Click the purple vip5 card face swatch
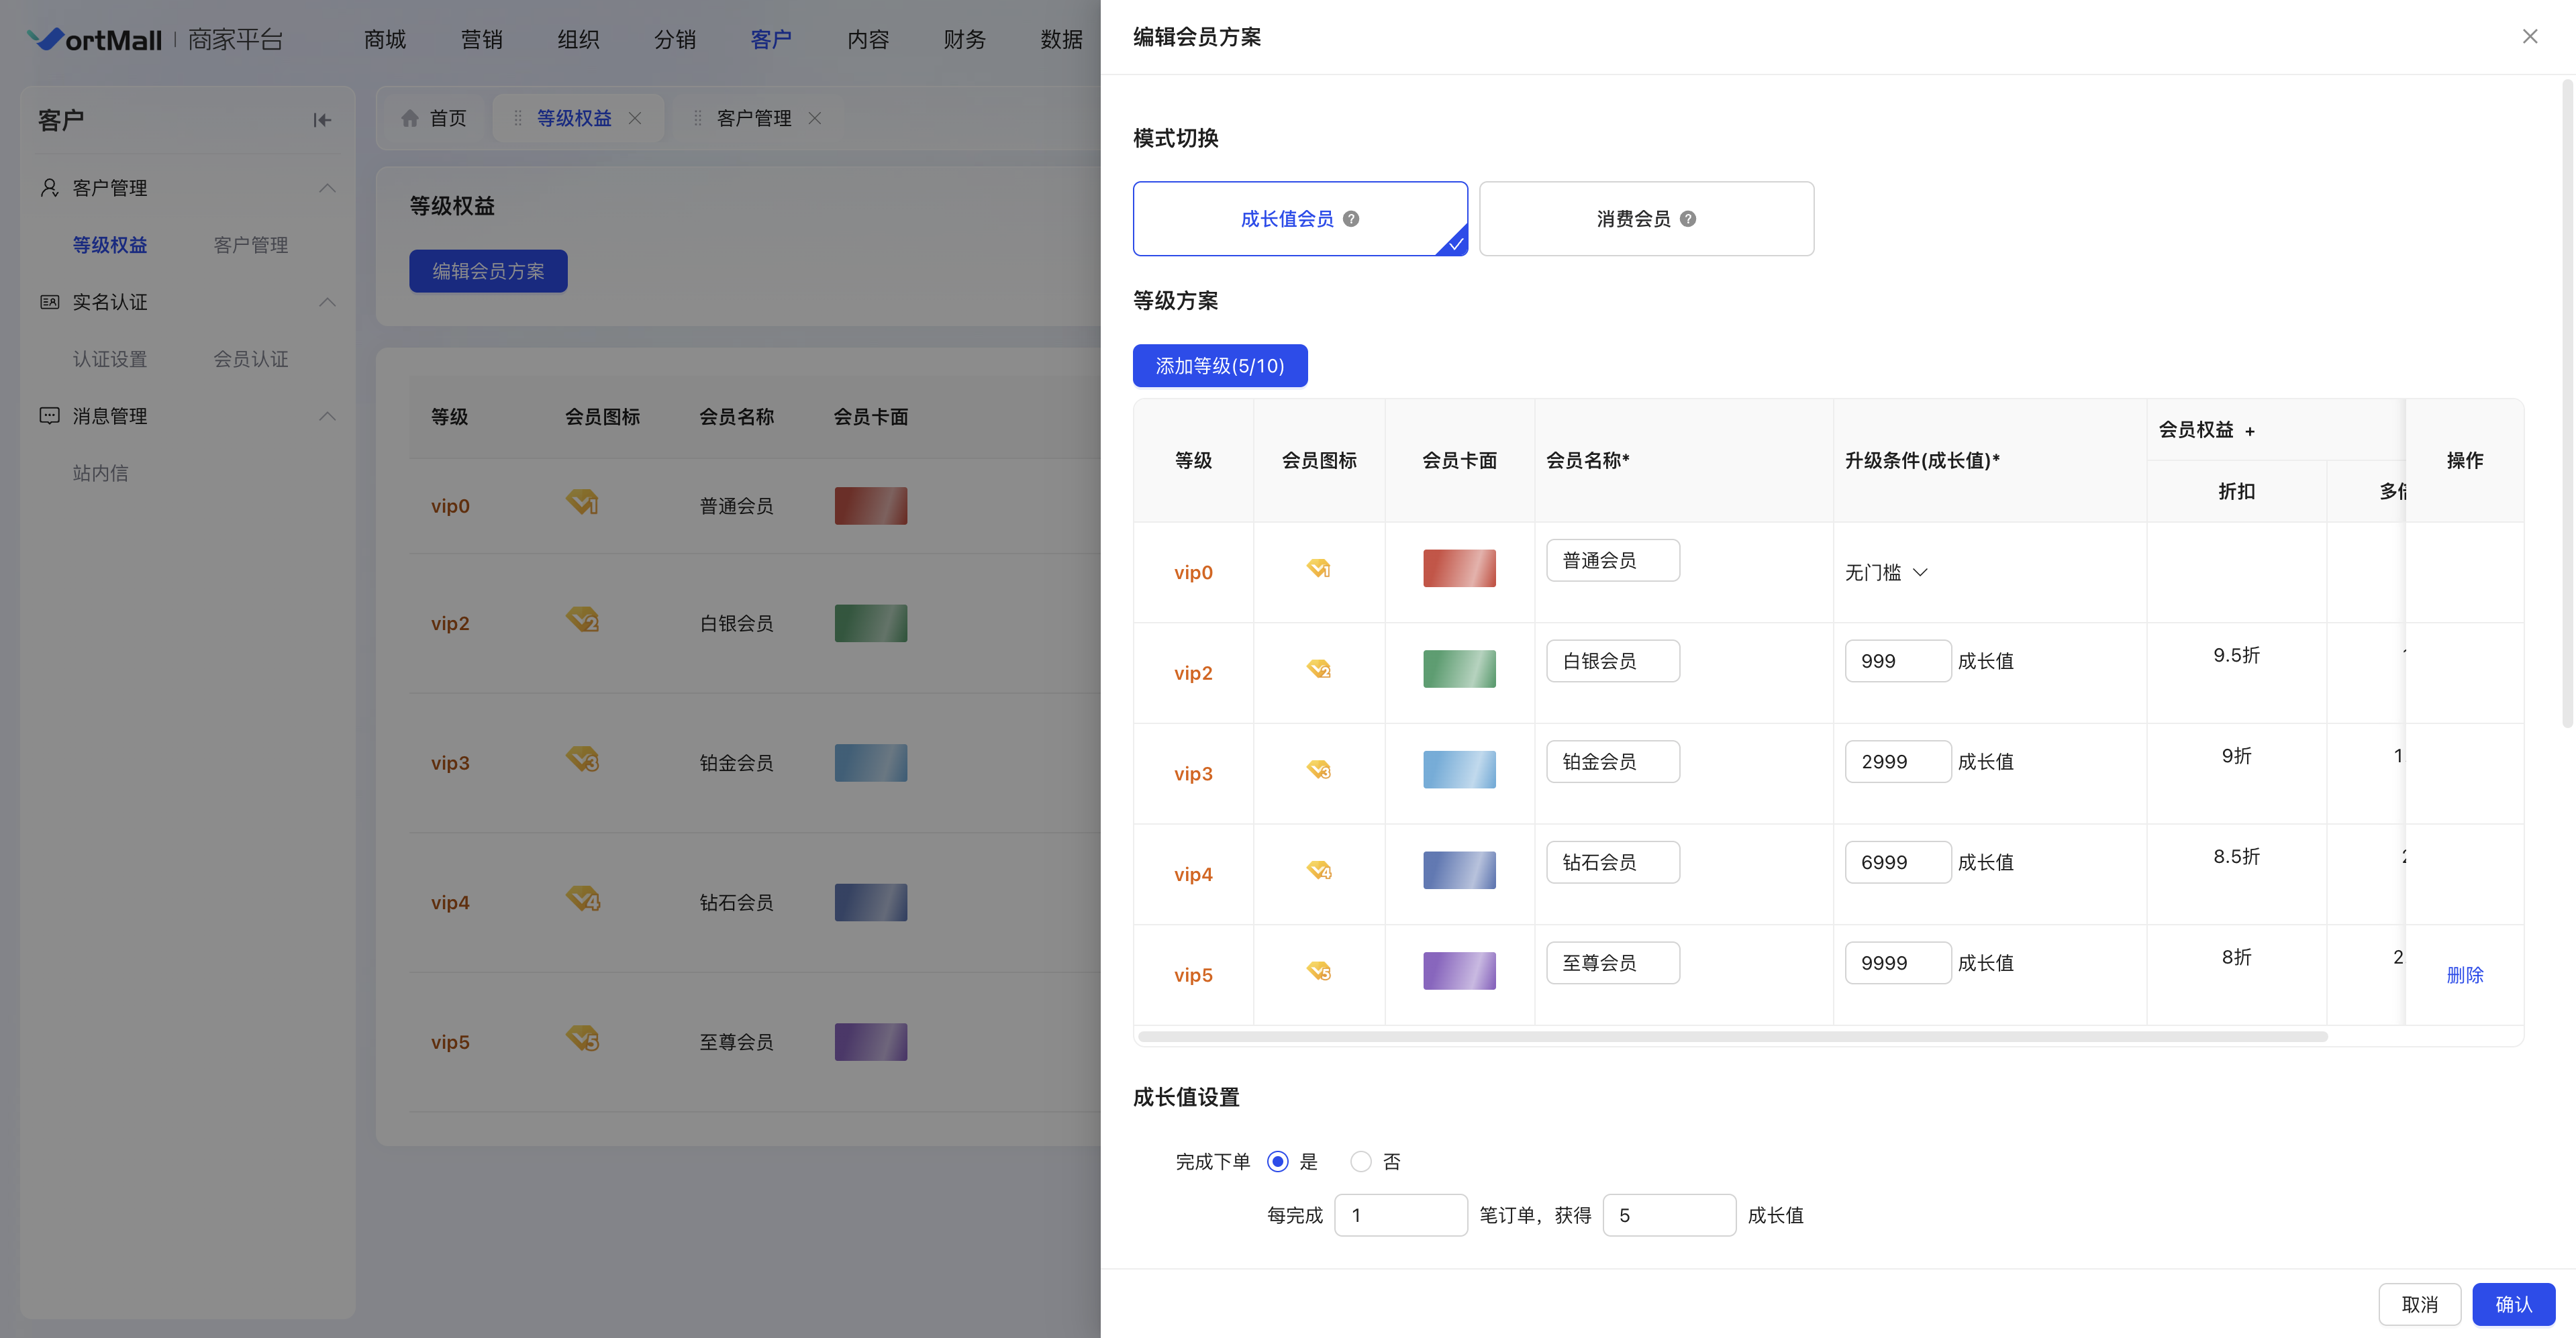Screen dimensions: 2576x1338 pyautogui.click(x=1459, y=970)
